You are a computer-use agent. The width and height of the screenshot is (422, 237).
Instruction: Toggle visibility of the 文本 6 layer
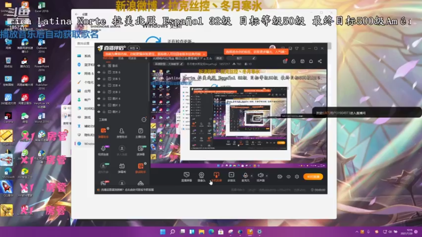(x=99, y=72)
